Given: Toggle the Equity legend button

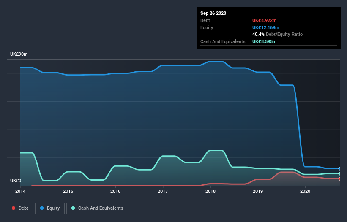Looking at the screenshot, I should (x=50, y=208).
